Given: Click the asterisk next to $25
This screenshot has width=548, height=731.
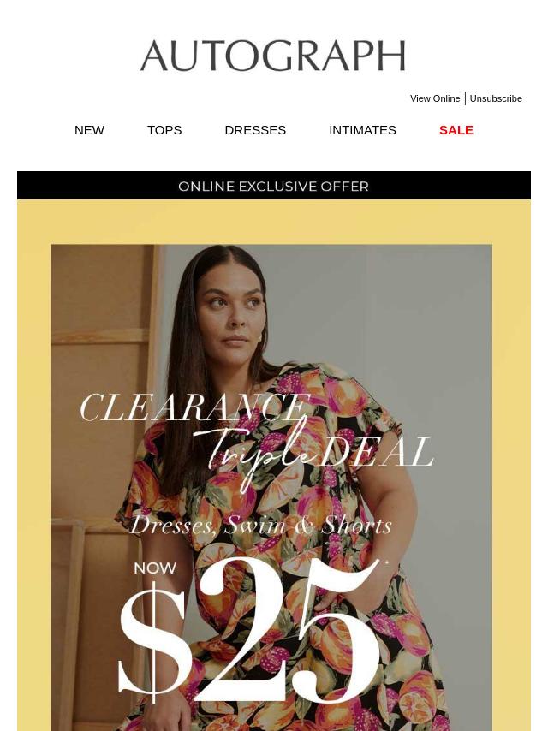Looking at the screenshot, I should pos(387,562).
